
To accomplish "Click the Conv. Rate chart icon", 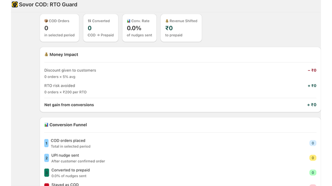I will (129, 21).
